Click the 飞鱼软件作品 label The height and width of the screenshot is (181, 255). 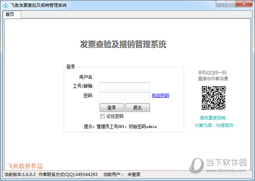[25, 166]
